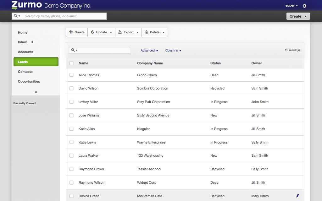Expand the super user menu

291,6
